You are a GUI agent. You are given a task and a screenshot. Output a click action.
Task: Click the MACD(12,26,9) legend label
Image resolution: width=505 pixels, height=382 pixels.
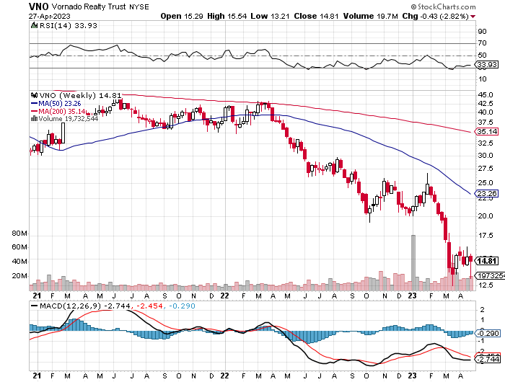click(70, 306)
